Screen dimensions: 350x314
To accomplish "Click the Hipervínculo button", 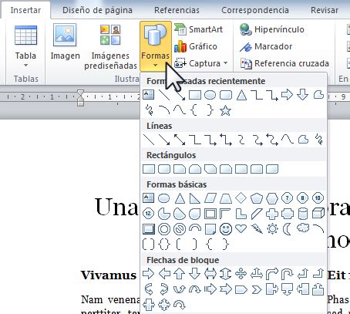I will [x=272, y=29].
